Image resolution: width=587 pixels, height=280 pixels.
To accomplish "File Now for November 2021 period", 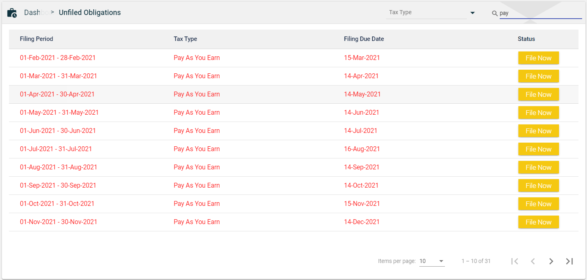I will [538, 222].
